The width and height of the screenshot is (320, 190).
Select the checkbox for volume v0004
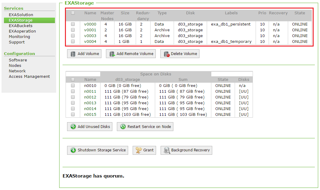pos(73,41)
